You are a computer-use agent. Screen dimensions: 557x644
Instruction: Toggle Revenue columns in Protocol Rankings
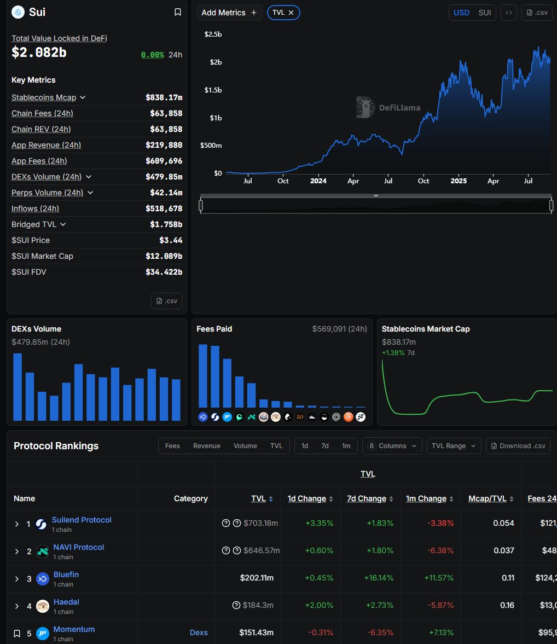[207, 446]
